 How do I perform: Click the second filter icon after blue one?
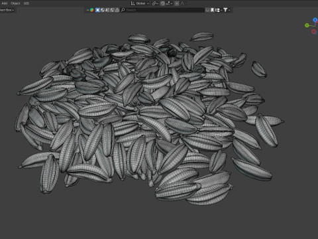pos(103,10)
